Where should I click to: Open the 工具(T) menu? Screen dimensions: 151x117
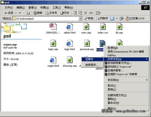point(56,8)
